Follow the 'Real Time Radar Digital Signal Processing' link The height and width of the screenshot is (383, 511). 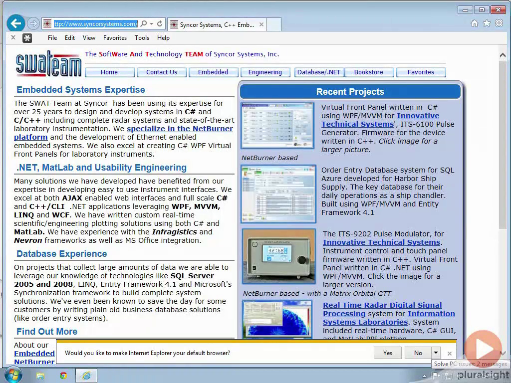click(x=382, y=305)
